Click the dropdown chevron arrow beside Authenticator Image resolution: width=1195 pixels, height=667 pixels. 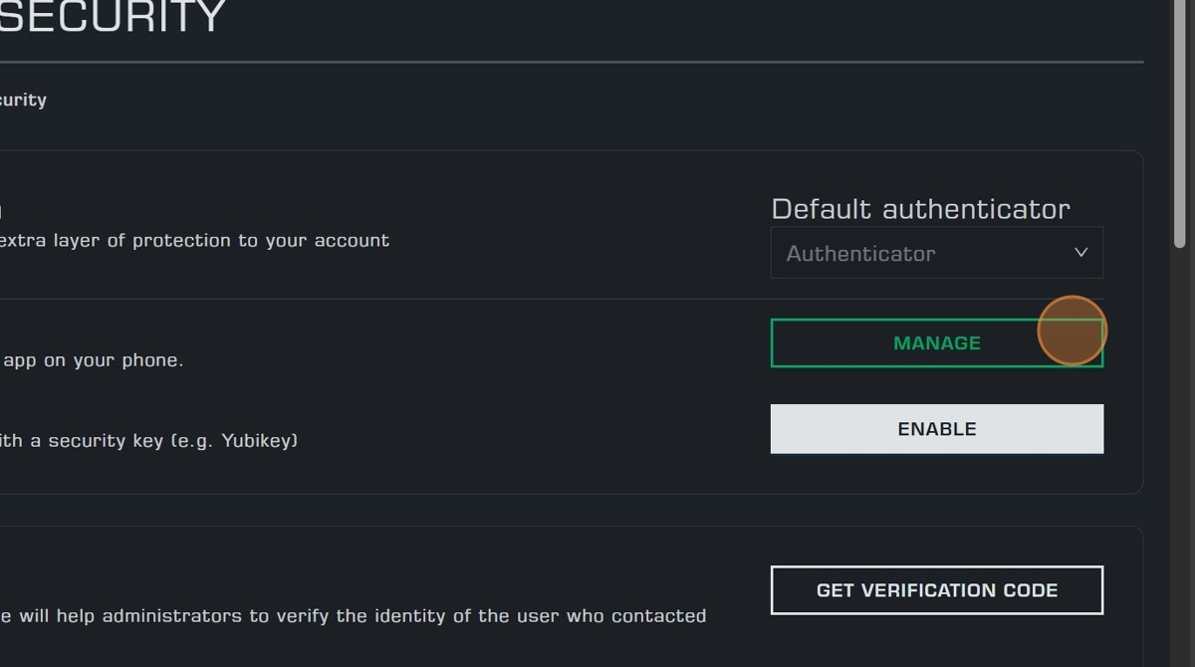pyautogui.click(x=1080, y=253)
